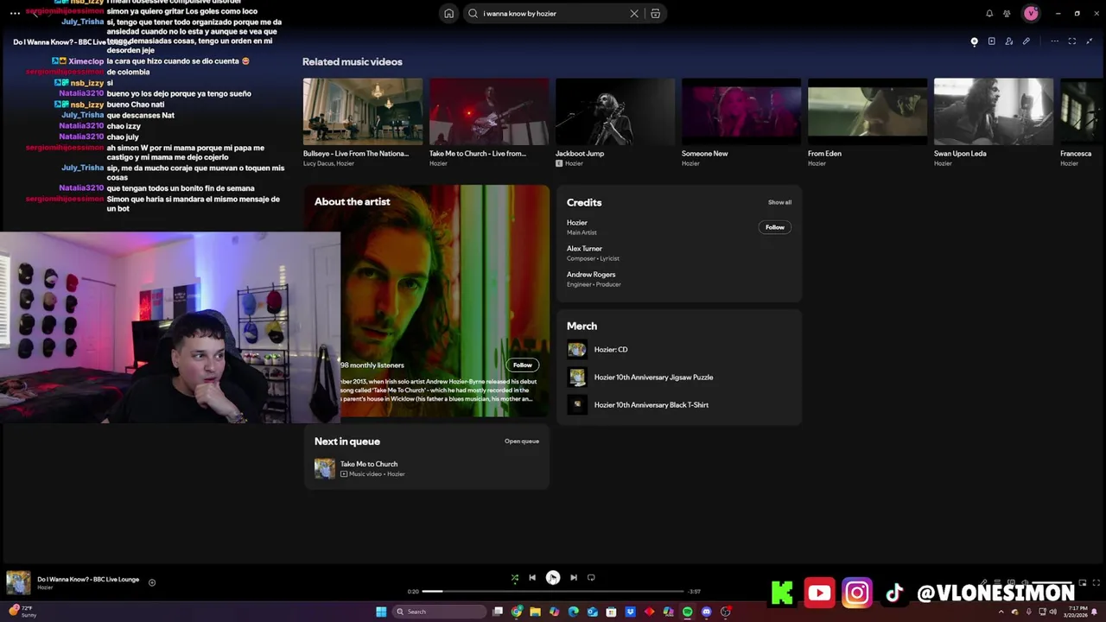Screen dimensions: 1106x622
Task: Open the three-dot menu at the top left
Action: pos(15,14)
